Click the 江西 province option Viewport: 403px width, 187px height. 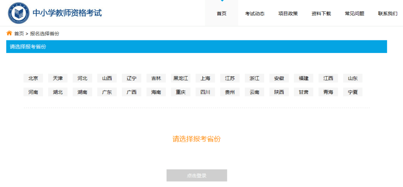click(x=328, y=78)
